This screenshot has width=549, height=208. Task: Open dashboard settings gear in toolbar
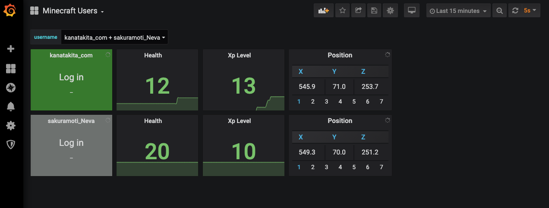coord(391,11)
